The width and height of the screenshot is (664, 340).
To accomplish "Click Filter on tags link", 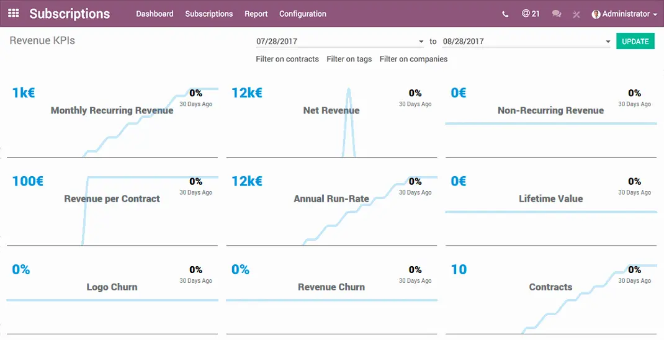I will [349, 59].
